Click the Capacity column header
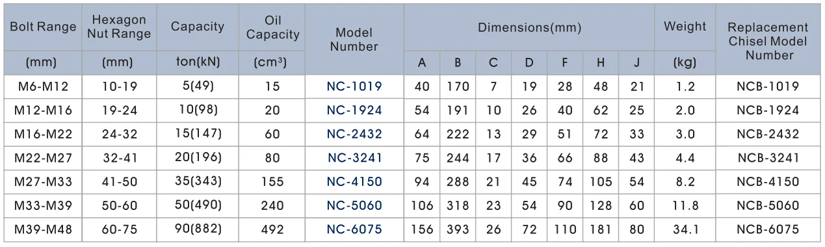 pyautogui.click(x=198, y=27)
